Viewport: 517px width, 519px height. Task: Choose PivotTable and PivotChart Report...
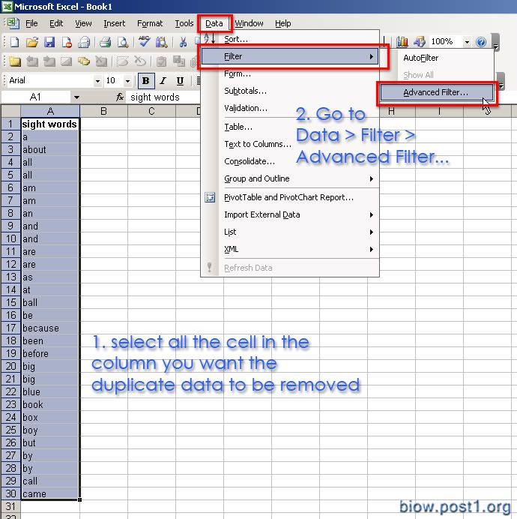pos(290,197)
